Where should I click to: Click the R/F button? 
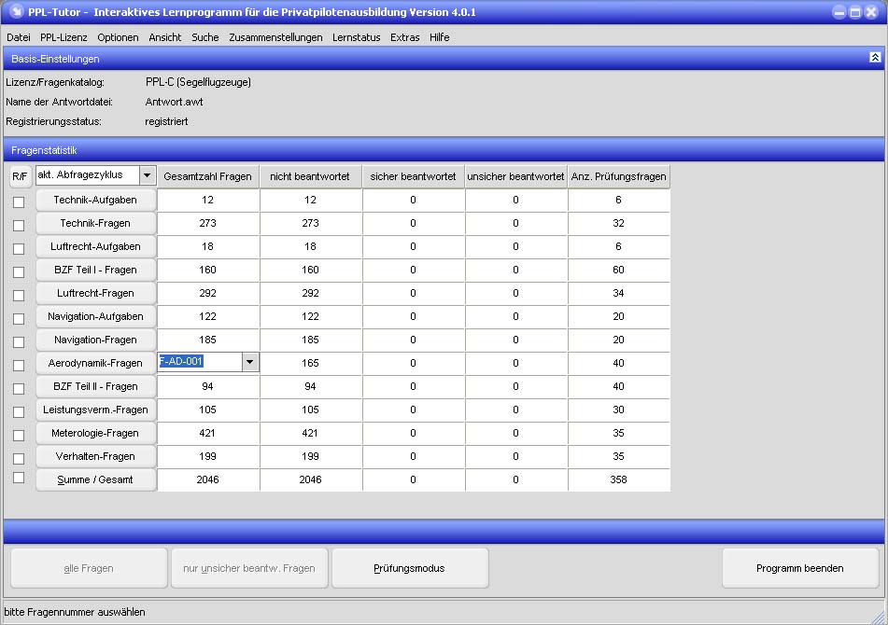pos(20,176)
